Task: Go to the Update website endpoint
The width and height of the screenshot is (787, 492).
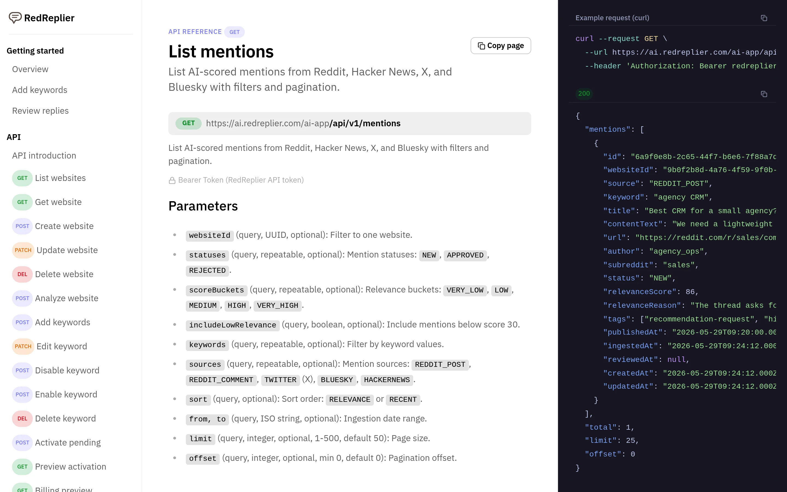Action: click(x=67, y=250)
